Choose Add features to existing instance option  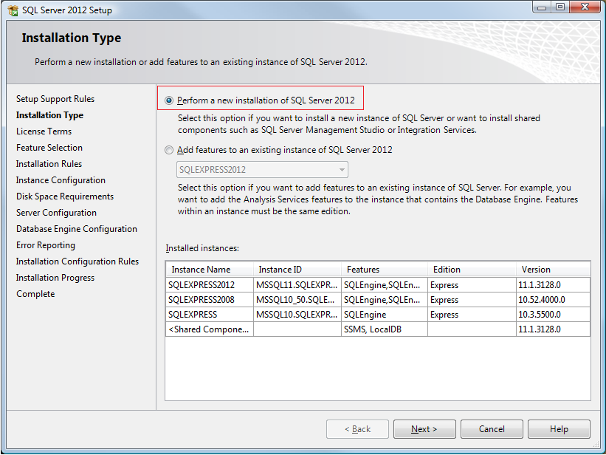pyautogui.click(x=169, y=150)
